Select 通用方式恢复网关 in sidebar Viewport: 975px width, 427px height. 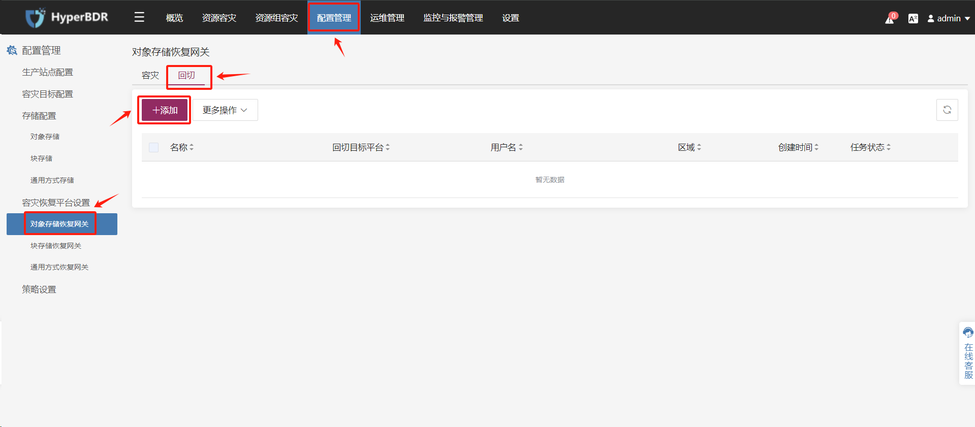point(59,267)
